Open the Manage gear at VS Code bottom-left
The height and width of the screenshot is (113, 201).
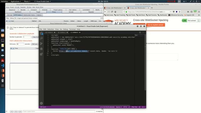(x=41, y=103)
